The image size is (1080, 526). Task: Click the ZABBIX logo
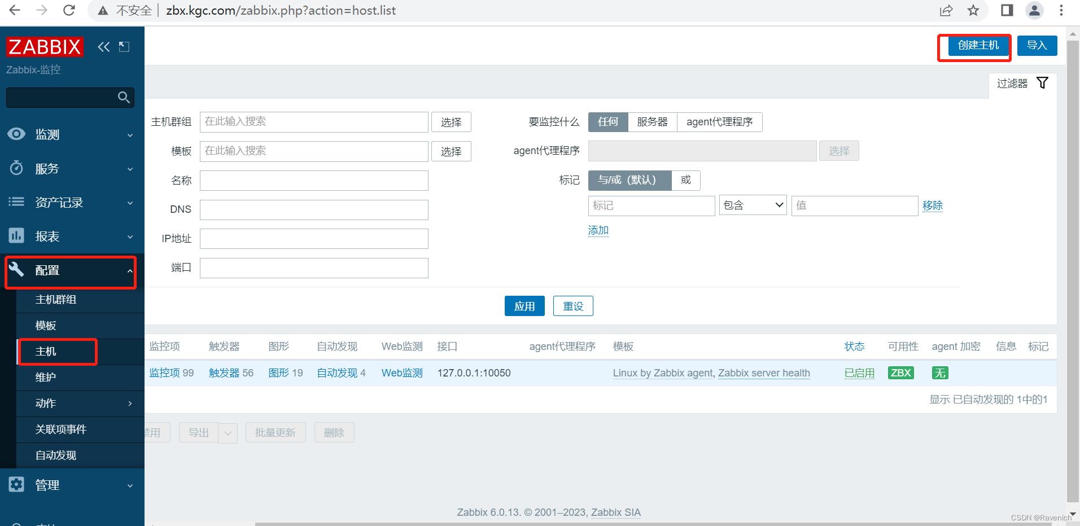coord(45,47)
